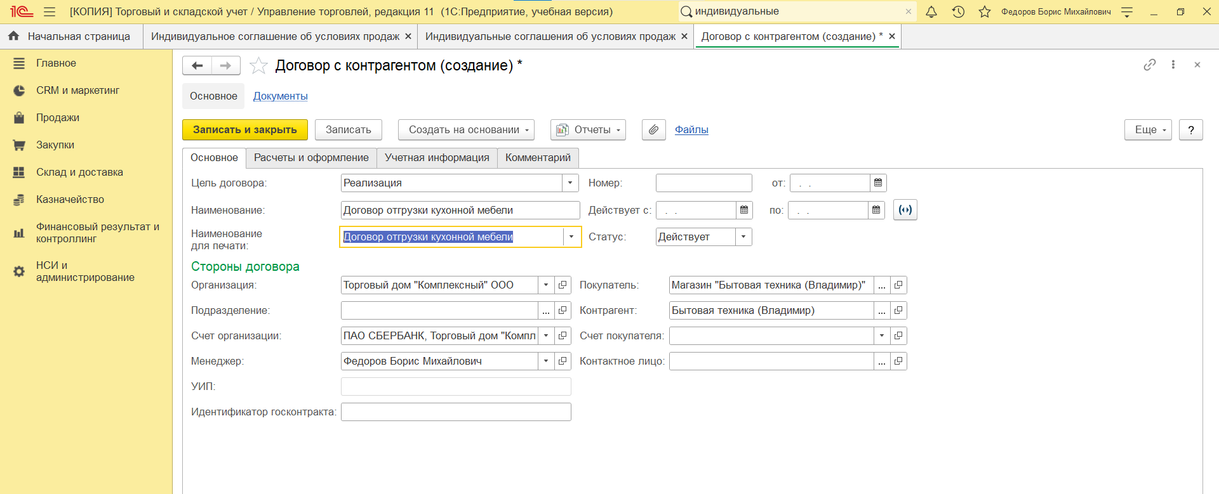Open the Организация record with open icon
Image resolution: width=1219 pixels, height=494 pixels.
pyautogui.click(x=563, y=285)
